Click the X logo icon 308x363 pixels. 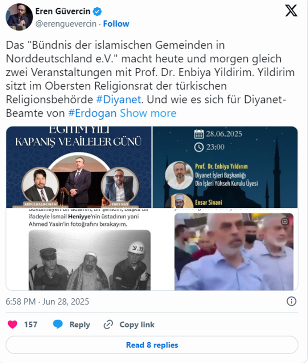pos(291,11)
